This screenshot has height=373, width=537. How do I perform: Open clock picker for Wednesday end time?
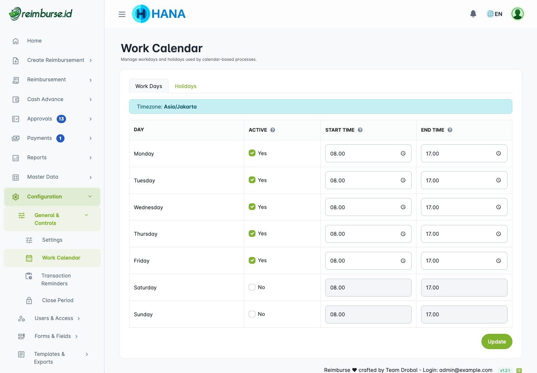click(499, 207)
